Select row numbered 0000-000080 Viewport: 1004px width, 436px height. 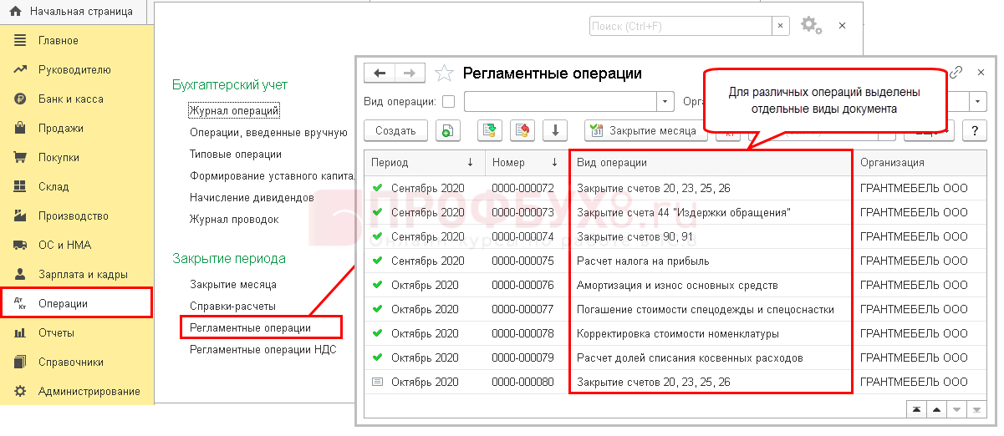677,383
